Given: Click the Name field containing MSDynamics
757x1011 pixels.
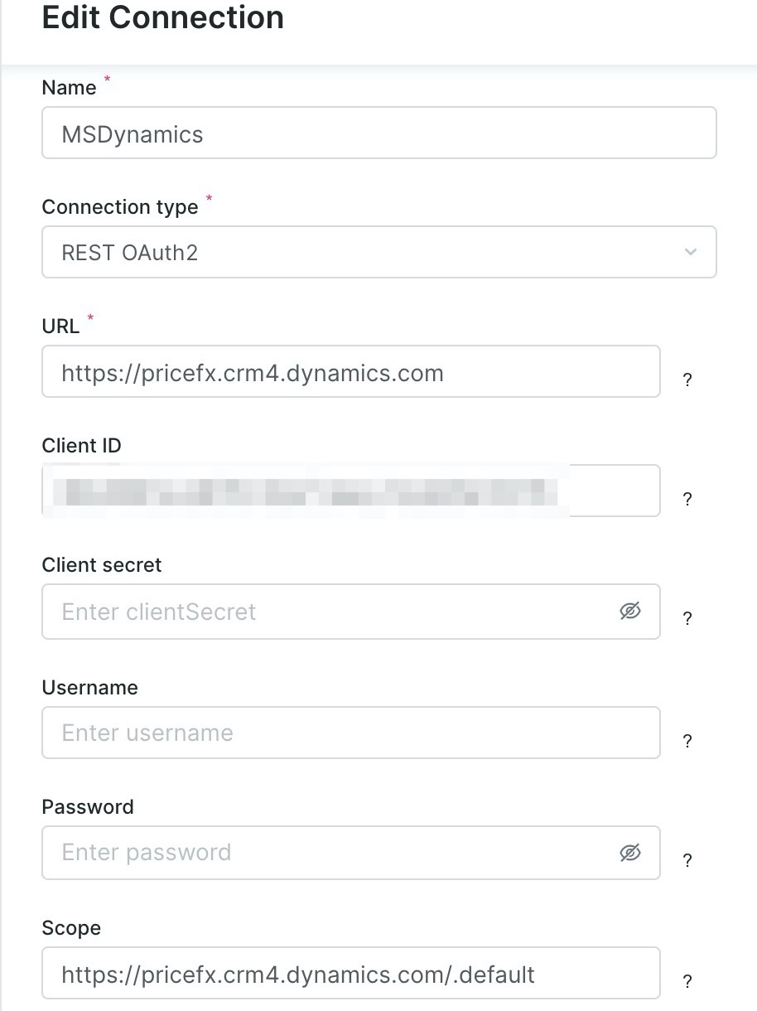Looking at the screenshot, I should [378, 133].
